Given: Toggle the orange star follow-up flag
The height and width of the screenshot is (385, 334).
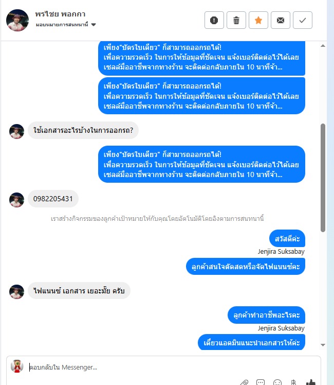Looking at the screenshot, I should [258, 20].
